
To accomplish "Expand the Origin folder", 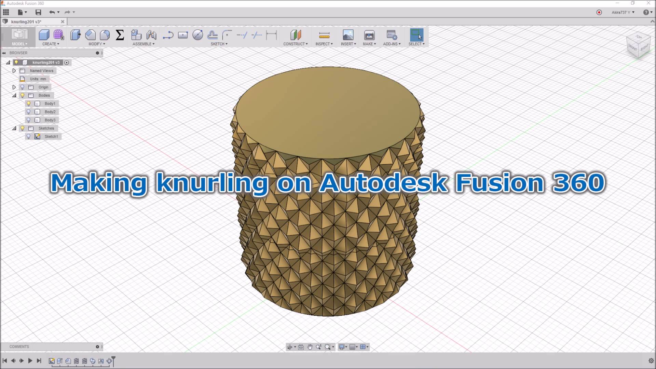I will (x=14, y=87).
